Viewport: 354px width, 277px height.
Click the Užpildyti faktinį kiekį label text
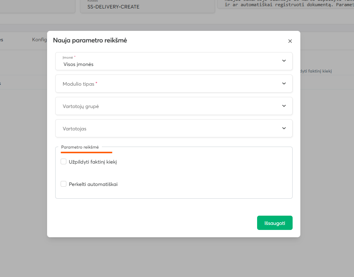point(93,162)
